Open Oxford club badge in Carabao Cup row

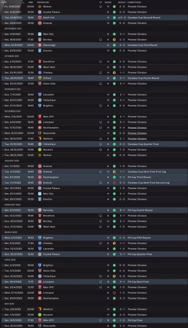(x=40, y=78)
